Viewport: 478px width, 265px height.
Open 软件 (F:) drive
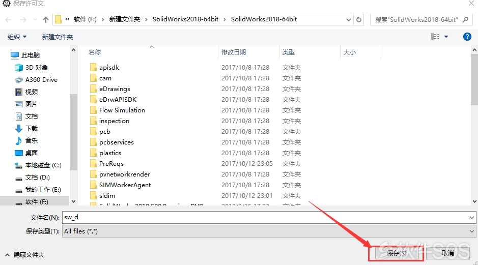32,201
